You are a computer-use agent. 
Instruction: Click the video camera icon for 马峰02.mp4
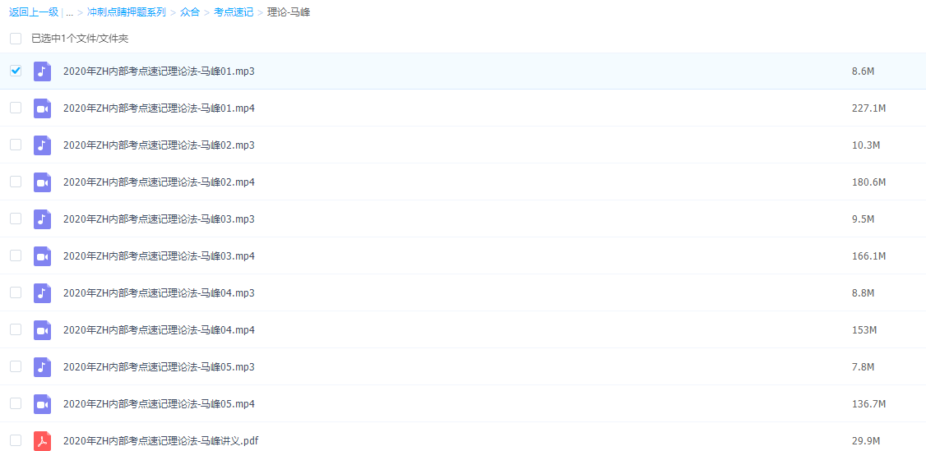pos(42,182)
